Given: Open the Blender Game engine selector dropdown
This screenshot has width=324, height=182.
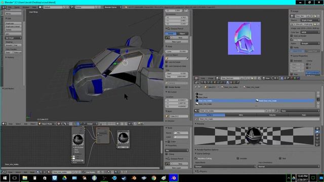Looking at the screenshot, I should [112, 7].
